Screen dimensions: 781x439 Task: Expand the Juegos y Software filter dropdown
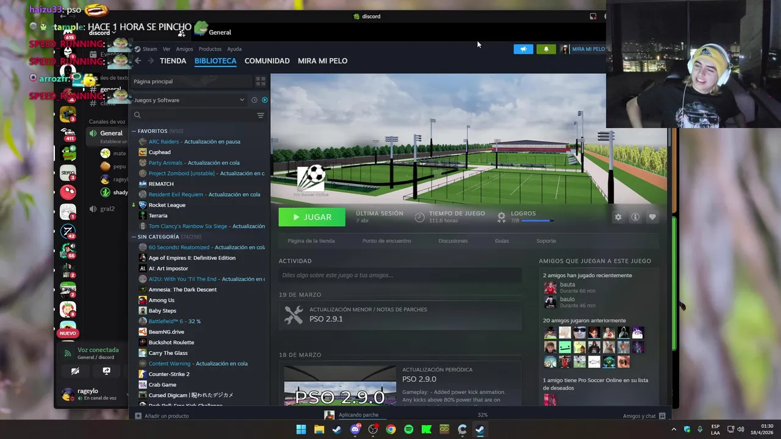(189, 100)
